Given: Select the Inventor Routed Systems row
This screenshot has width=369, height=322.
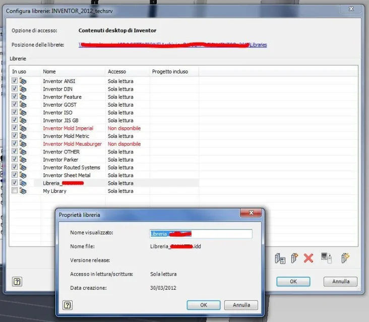Looking at the screenshot, I should (x=105, y=168).
